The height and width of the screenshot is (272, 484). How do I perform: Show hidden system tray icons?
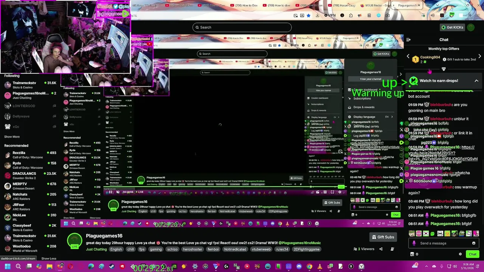point(426,267)
